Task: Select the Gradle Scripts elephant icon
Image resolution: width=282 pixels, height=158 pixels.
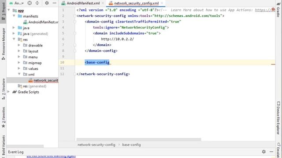Action: pyautogui.click(x=15, y=92)
